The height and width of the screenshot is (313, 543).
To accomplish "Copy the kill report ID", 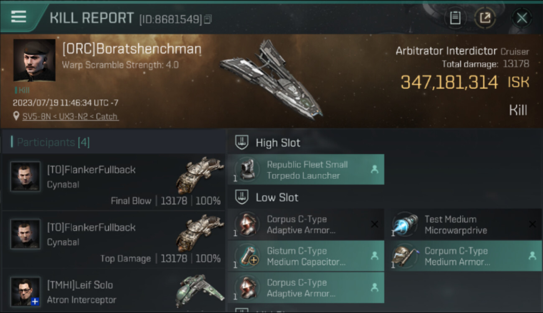I will (x=208, y=19).
